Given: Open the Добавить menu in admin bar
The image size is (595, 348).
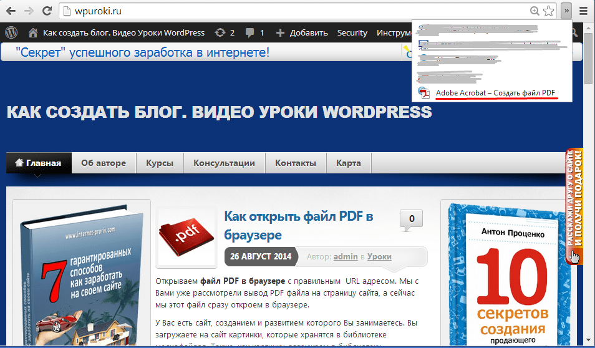Looking at the screenshot, I should tap(301, 32).
